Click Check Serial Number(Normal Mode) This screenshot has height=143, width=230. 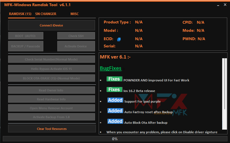pyautogui.click(x=51, y=59)
